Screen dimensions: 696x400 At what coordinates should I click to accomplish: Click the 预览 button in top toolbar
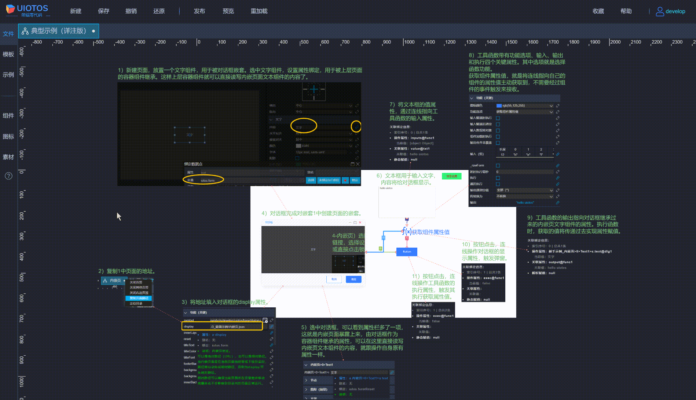pyautogui.click(x=228, y=11)
